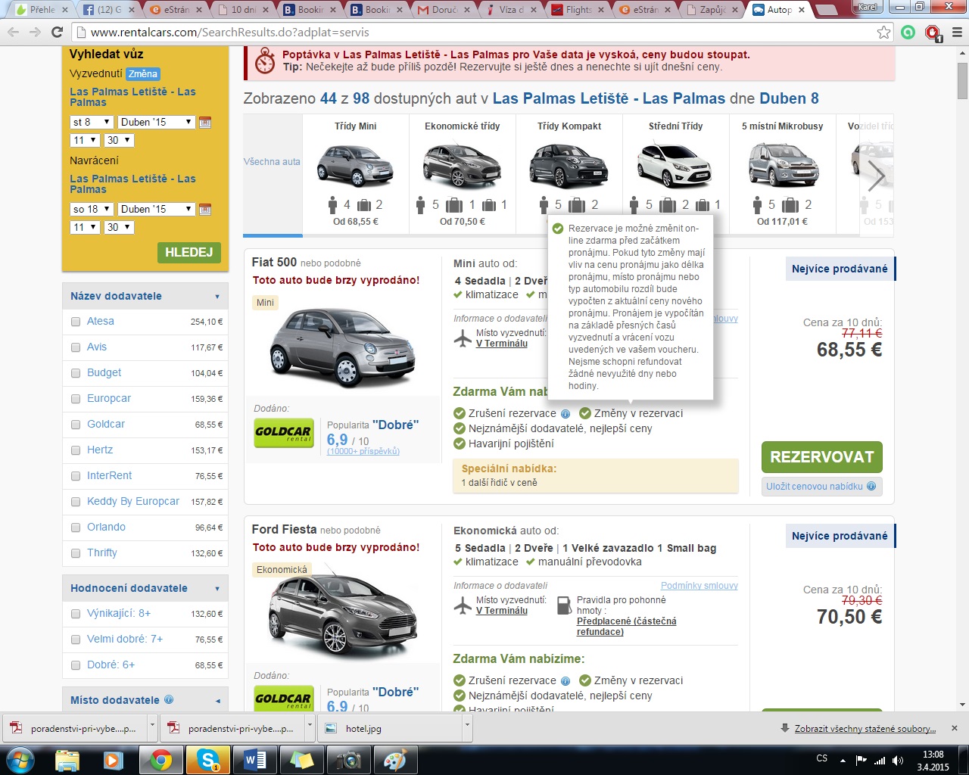The width and height of the screenshot is (969, 775).
Task: Click the green extension icon in toolbar
Action: (x=908, y=33)
